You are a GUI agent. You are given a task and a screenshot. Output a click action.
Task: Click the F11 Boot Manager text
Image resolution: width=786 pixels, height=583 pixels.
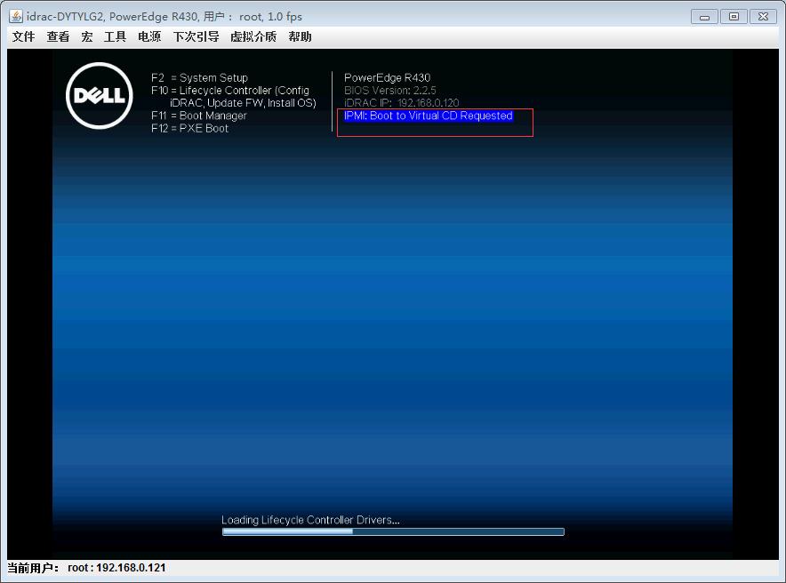[198, 116]
